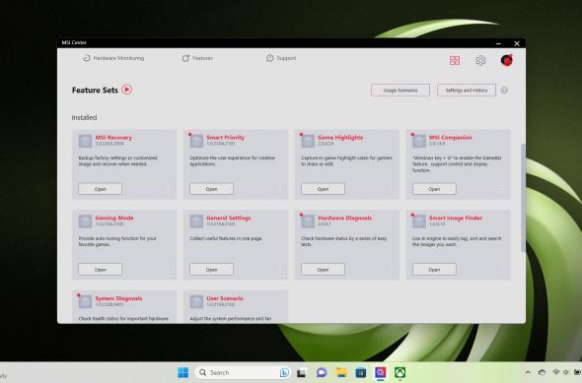The image size is (582, 383).
Task: Click the MSI Companion card icon
Action: [x=419, y=141]
